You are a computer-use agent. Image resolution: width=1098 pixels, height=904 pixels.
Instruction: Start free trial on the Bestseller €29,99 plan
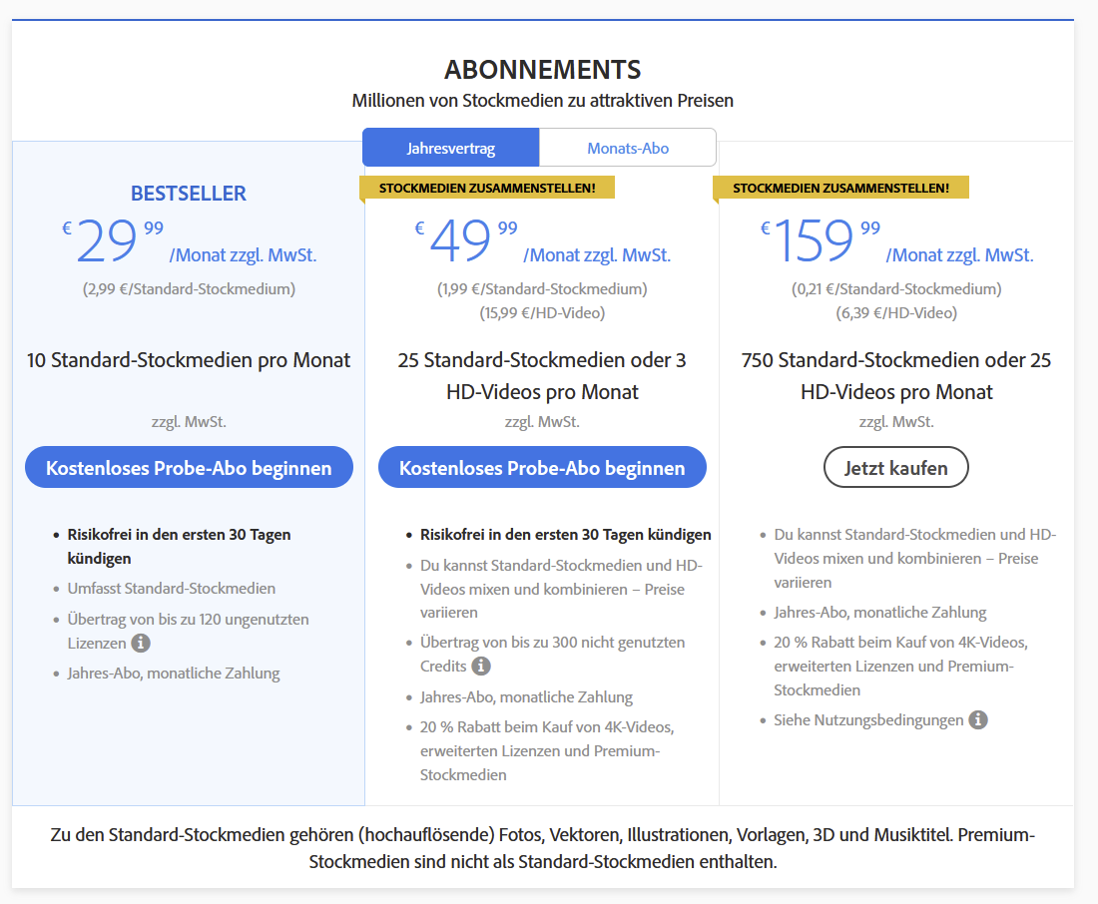point(189,466)
